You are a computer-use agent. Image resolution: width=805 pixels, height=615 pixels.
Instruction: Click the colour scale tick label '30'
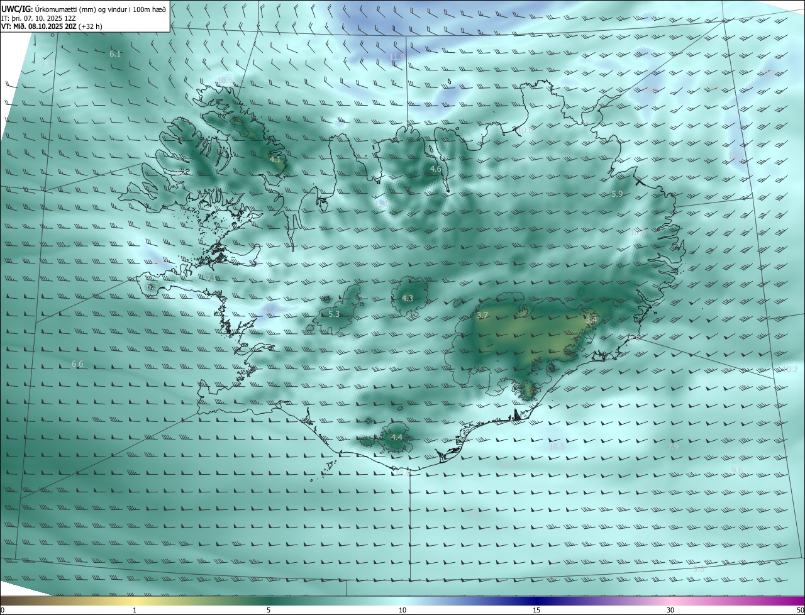[670, 610]
